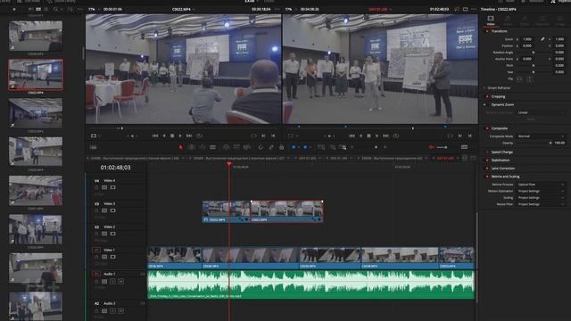The width and height of the screenshot is (571, 321).
Task: Toggle the Lens Correction enable dot
Action: point(487,169)
